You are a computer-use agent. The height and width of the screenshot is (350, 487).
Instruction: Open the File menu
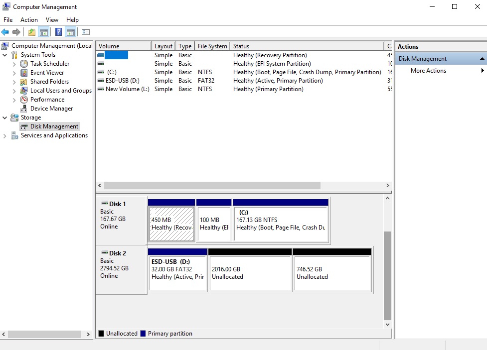click(x=8, y=20)
